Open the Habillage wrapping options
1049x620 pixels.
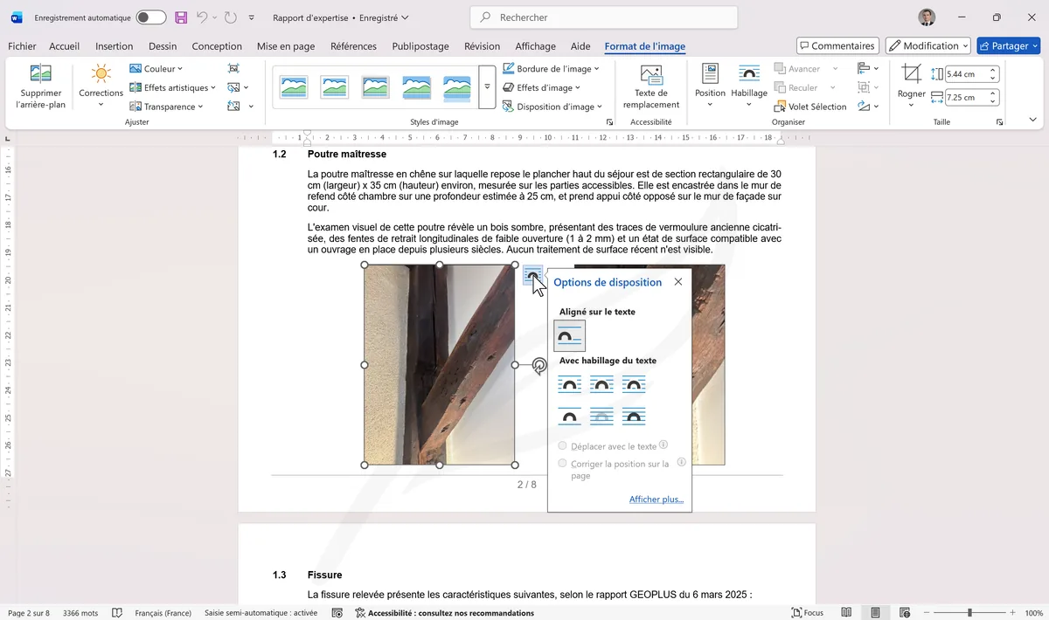748,85
